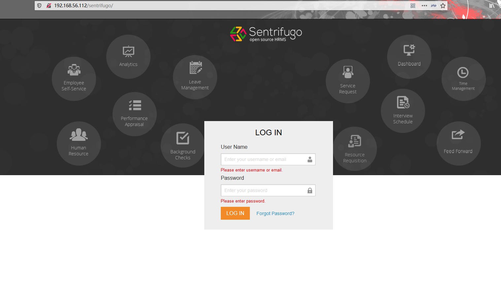Image resolution: width=501 pixels, height=285 pixels.
Task: Focus the password input field
Action: point(268,190)
